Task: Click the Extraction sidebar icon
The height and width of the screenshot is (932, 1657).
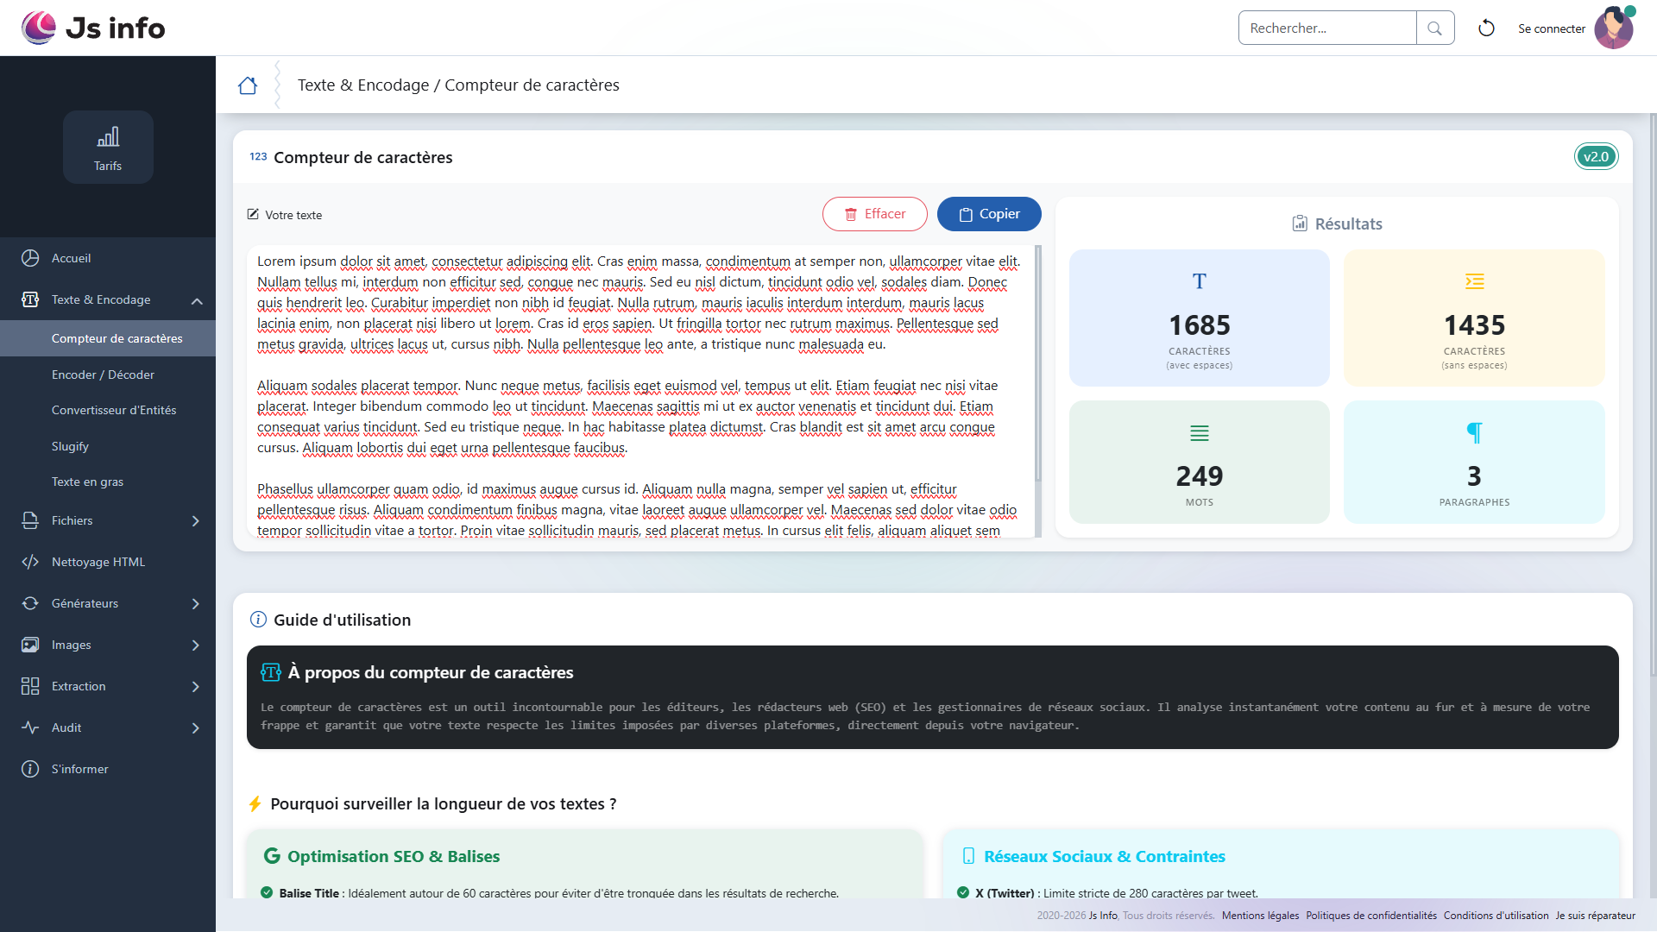Action: [x=30, y=686]
